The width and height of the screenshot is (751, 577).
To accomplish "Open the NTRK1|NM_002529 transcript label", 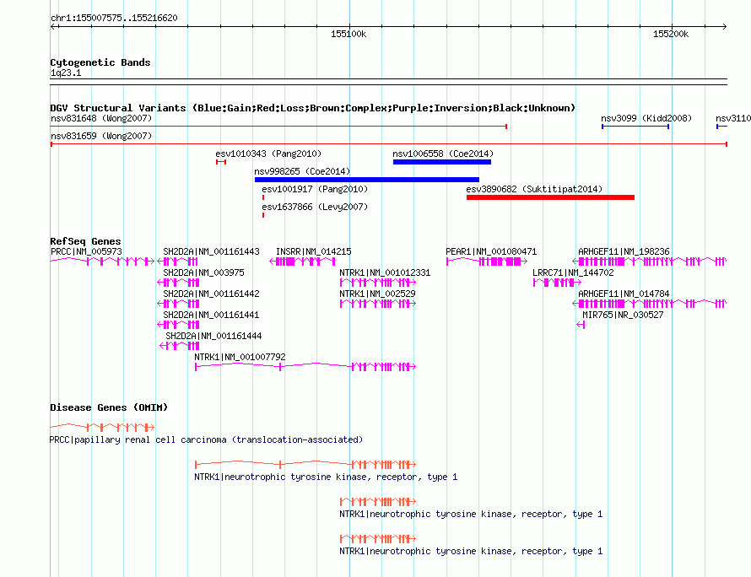I will tap(377, 294).
